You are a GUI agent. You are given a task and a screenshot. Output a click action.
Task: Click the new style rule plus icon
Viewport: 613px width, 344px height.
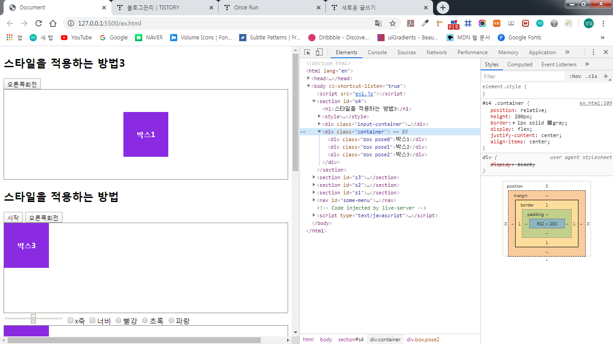tap(606, 76)
